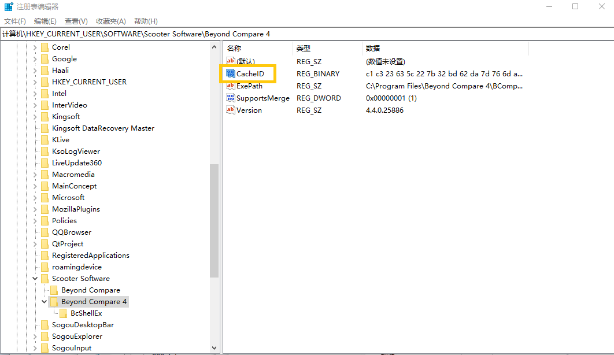This screenshot has height=355, width=614.
Task: Click the Registry Editor app icon in title bar
Action: tap(9, 7)
